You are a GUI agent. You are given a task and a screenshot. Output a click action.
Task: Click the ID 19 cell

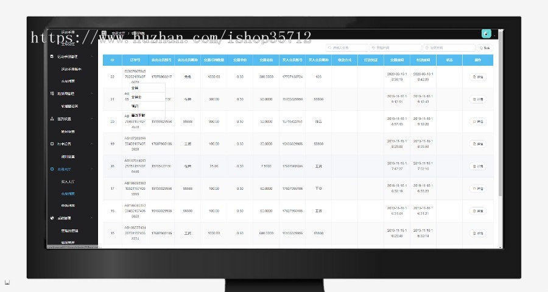click(x=112, y=144)
